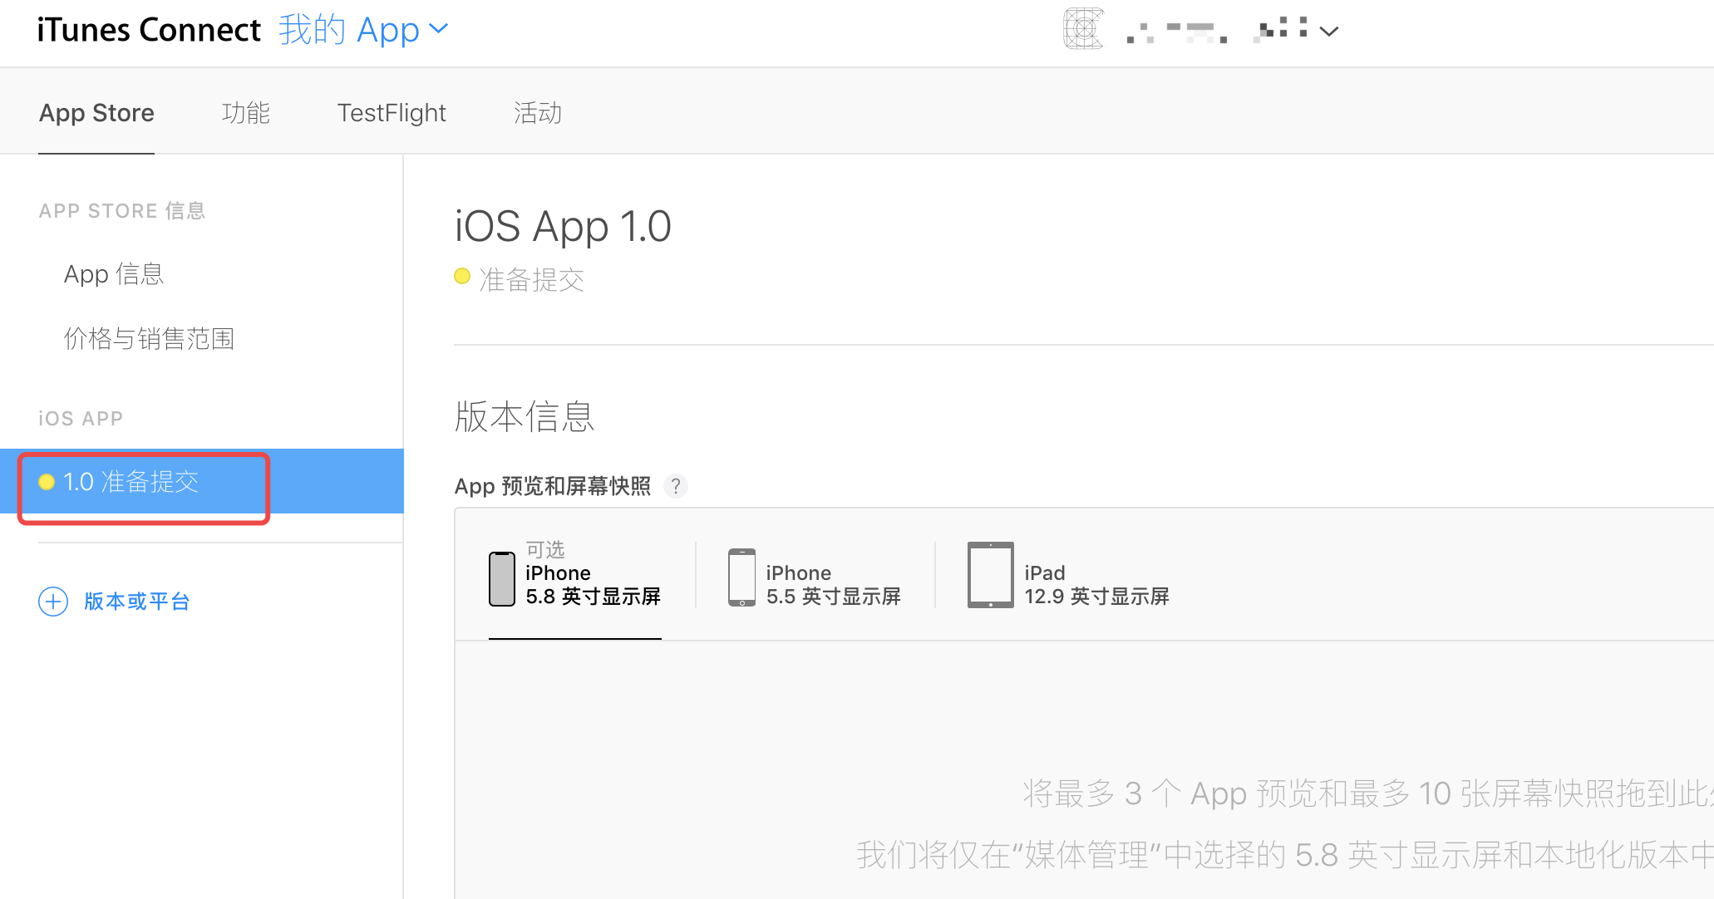Switch to the 功能 tab
1714x899 pixels.
[246, 112]
